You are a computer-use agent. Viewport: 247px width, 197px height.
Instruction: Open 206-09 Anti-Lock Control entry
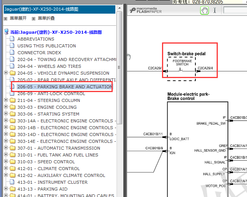pyautogui.click(x=51, y=94)
